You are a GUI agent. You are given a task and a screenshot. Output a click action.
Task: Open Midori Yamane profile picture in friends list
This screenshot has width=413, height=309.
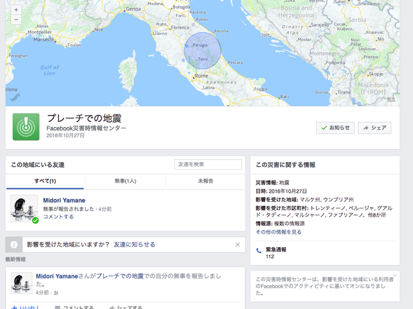coord(24,208)
